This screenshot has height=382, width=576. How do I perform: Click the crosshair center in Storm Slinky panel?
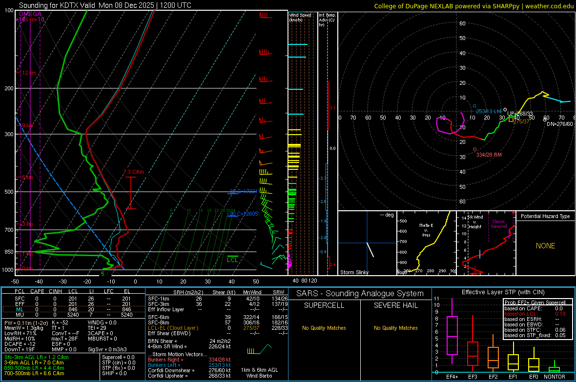[x=367, y=243]
